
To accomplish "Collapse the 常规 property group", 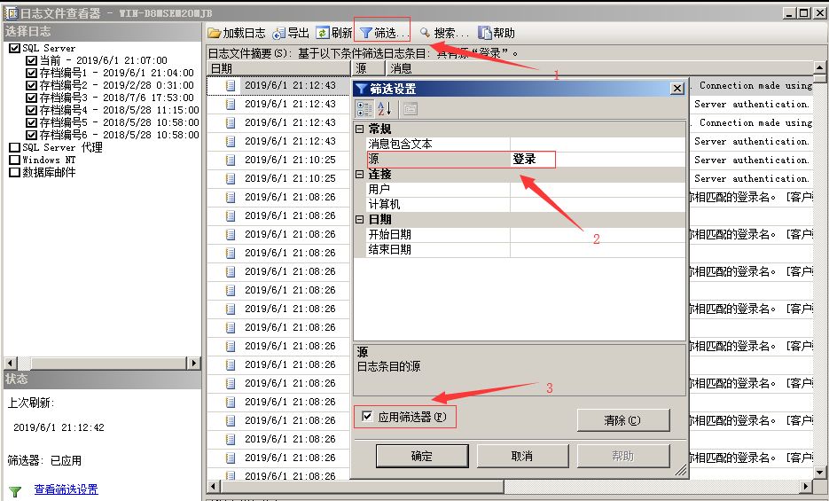I will pos(360,129).
